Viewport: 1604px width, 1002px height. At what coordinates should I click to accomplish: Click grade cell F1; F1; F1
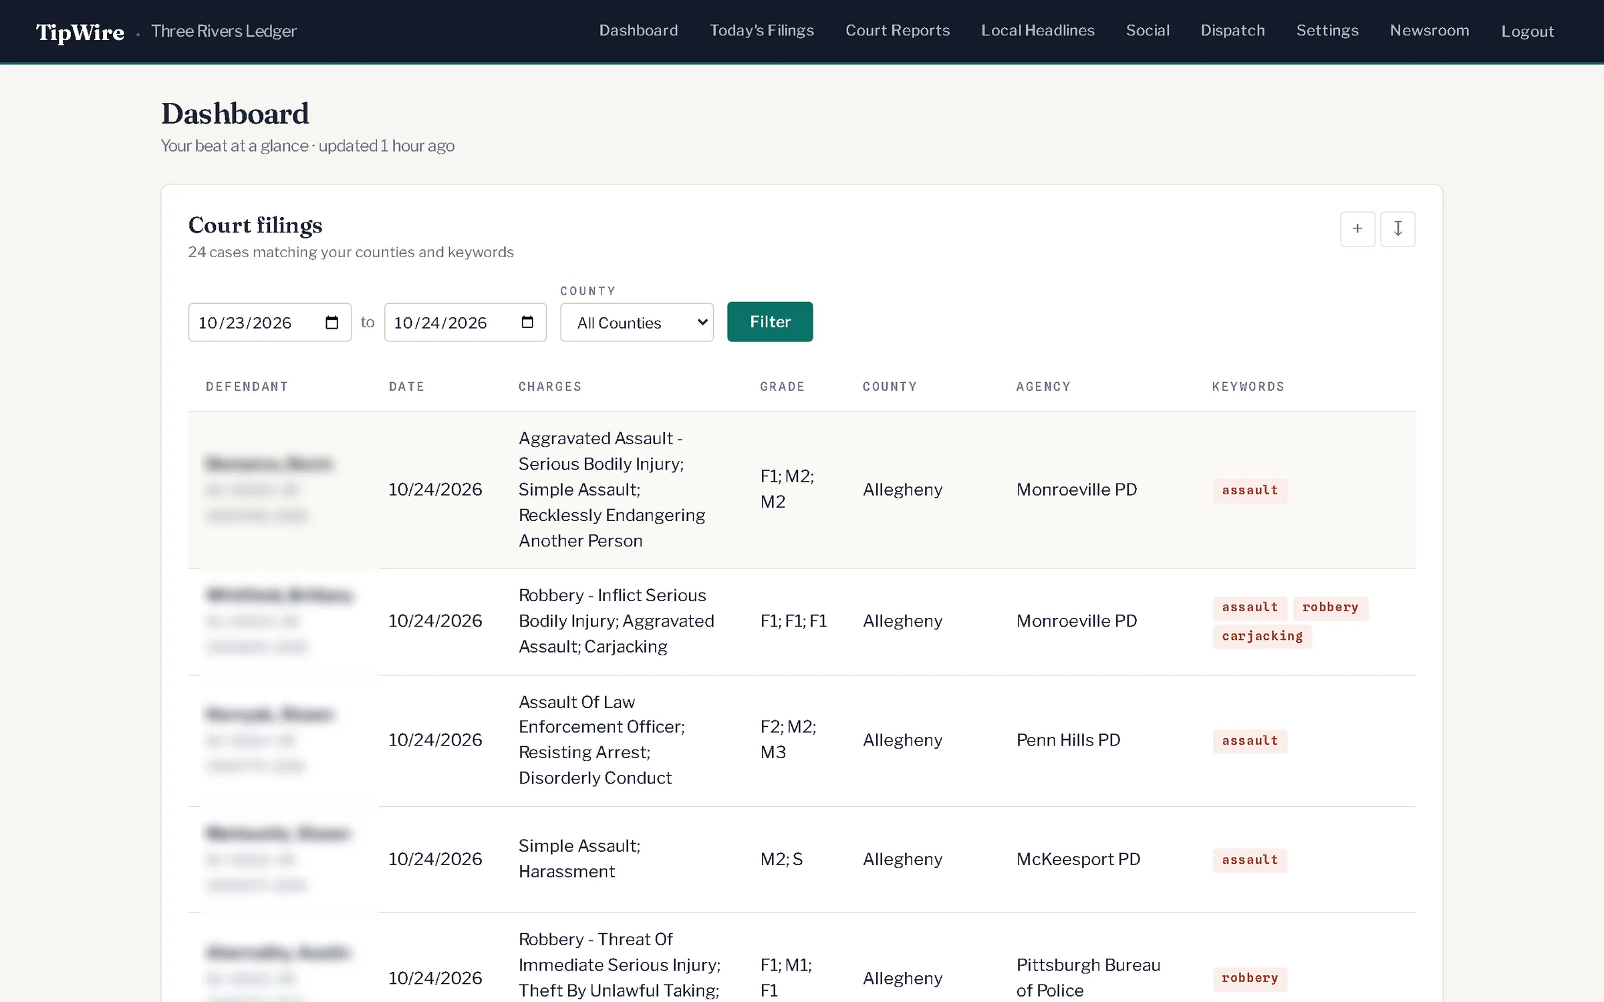(793, 621)
